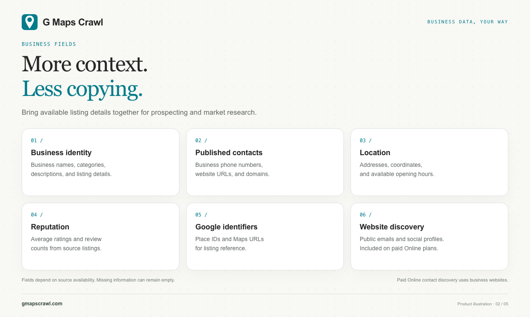This screenshot has height=317, width=530.
Task: Open the "Website discovery" card title
Action: click(x=392, y=227)
